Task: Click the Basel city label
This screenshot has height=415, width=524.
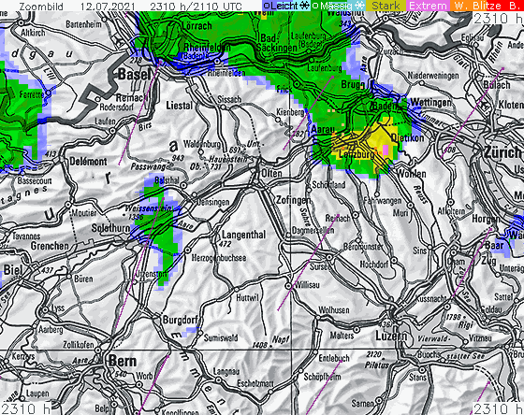Action: [x=135, y=75]
